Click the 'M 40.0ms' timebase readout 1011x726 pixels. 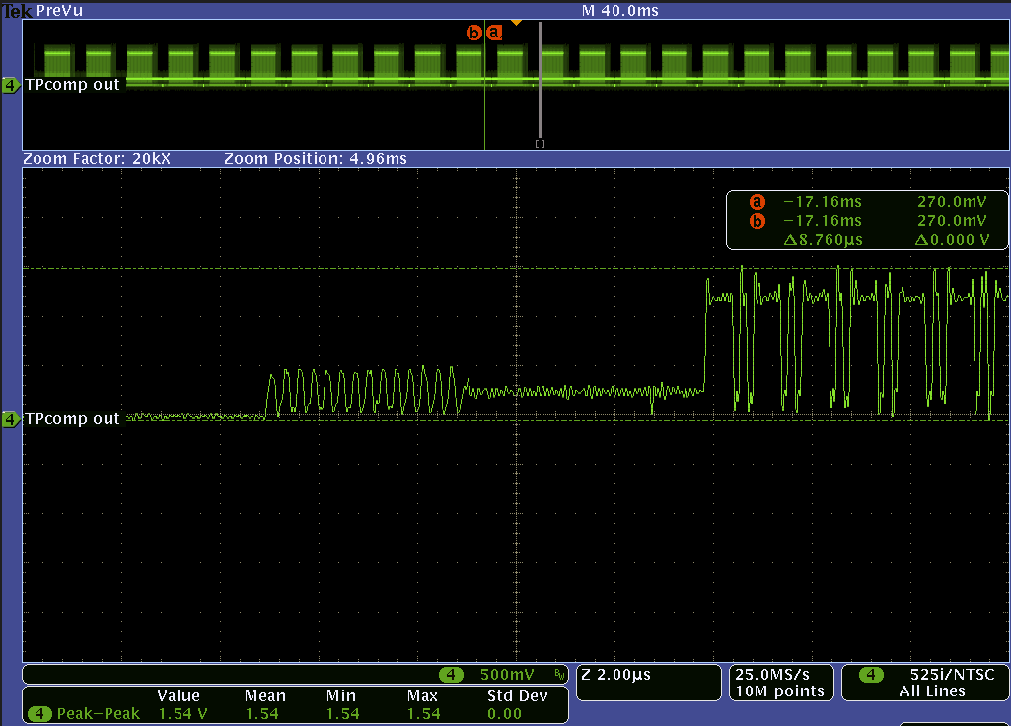620,10
